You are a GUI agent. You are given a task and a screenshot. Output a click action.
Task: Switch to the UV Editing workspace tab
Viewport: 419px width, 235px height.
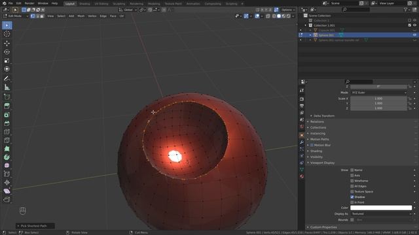pos(101,4)
